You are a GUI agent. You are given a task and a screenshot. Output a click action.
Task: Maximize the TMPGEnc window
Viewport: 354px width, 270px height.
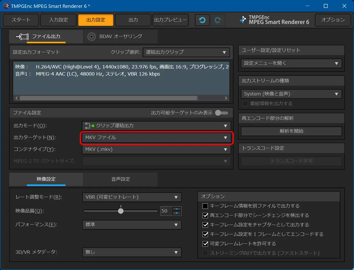coord(326,6)
